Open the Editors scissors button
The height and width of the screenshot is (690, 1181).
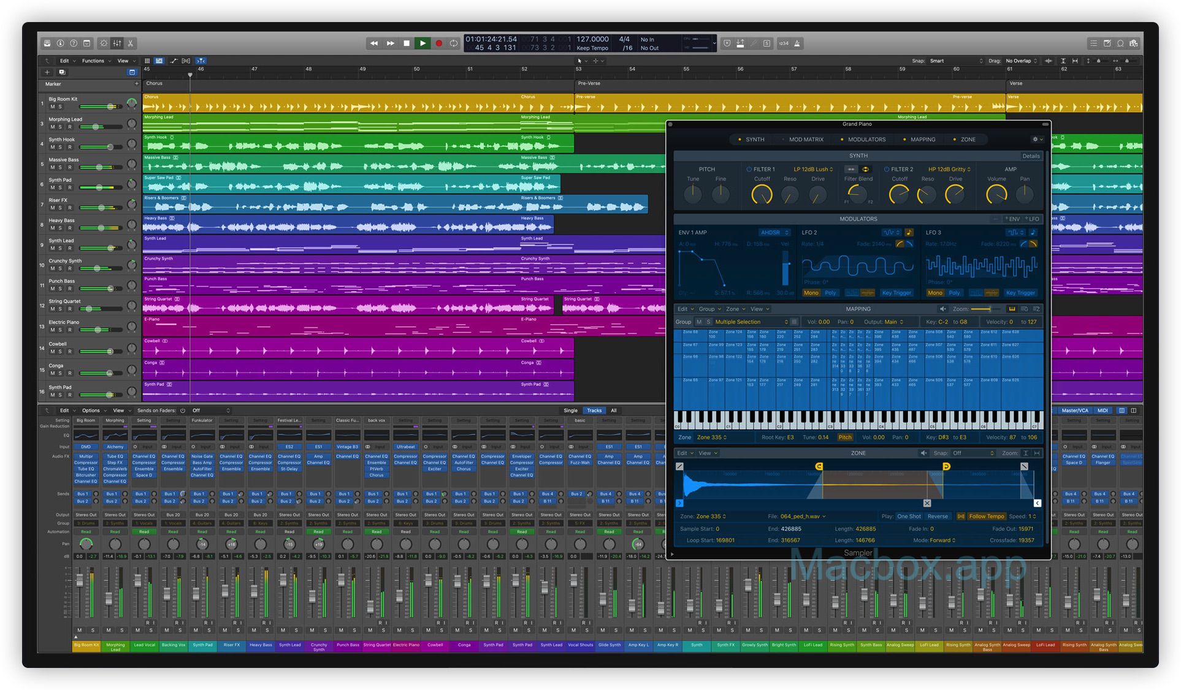click(131, 44)
